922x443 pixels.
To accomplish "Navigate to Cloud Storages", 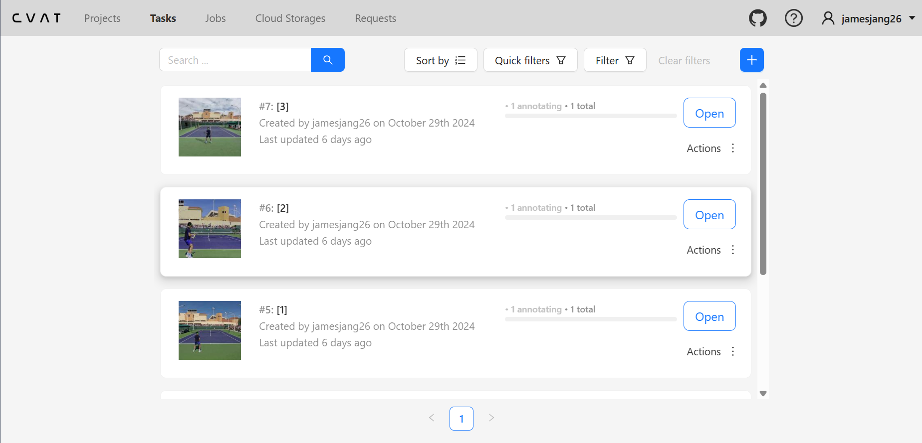I will (x=290, y=18).
